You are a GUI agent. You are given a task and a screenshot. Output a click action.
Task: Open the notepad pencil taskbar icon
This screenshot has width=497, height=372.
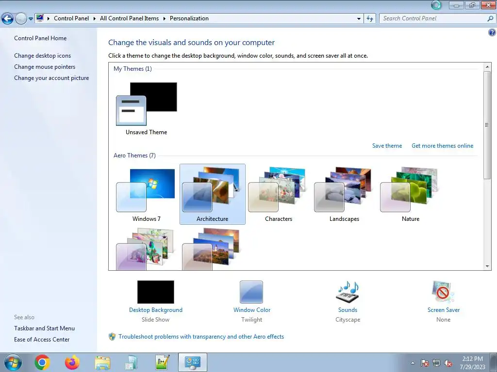tap(163, 362)
